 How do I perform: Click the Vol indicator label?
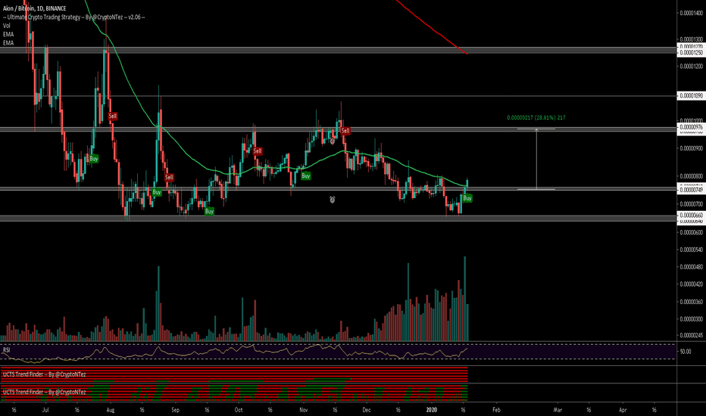tap(6, 26)
